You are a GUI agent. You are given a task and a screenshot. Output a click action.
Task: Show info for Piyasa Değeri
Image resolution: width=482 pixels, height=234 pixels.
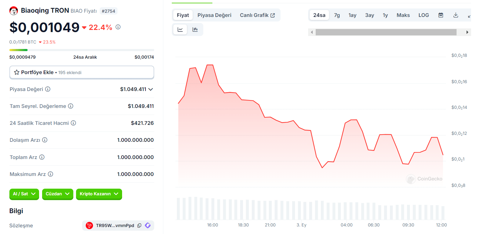click(48, 89)
